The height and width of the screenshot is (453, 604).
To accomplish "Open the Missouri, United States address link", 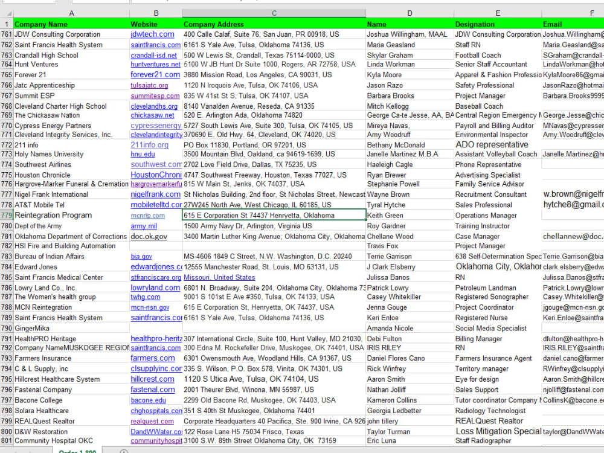I will point(219,277).
